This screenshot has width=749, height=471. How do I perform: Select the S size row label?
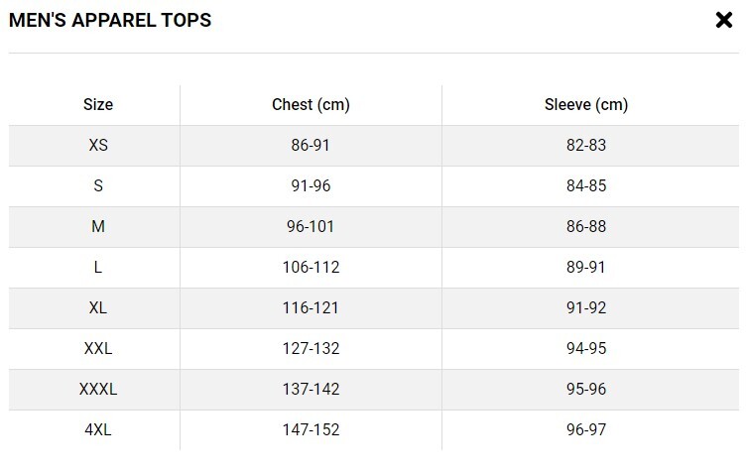pyautogui.click(x=98, y=185)
